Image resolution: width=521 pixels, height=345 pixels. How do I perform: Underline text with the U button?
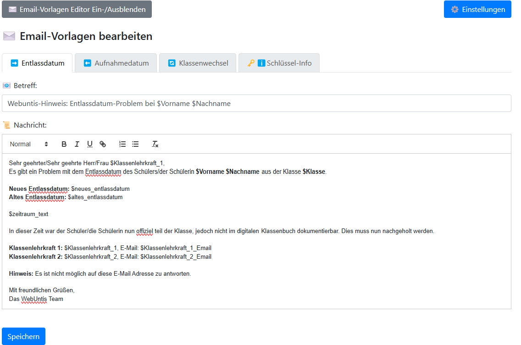click(90, 144)
